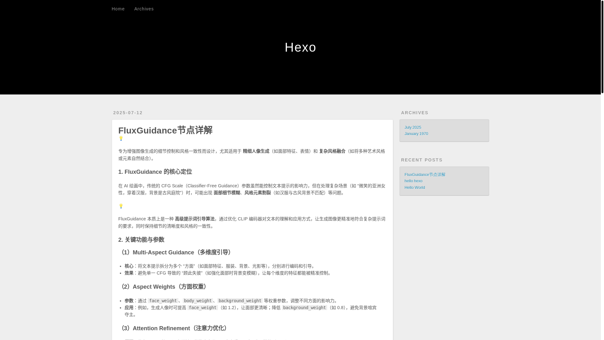The height and width of the screenshot is (340, 604).
Task: Click the heading 1. FluxGuidance 的核心定位
Action: [155, 172]
